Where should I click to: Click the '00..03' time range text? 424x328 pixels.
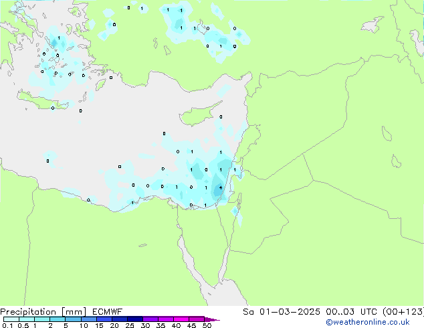tap(340, 312)
